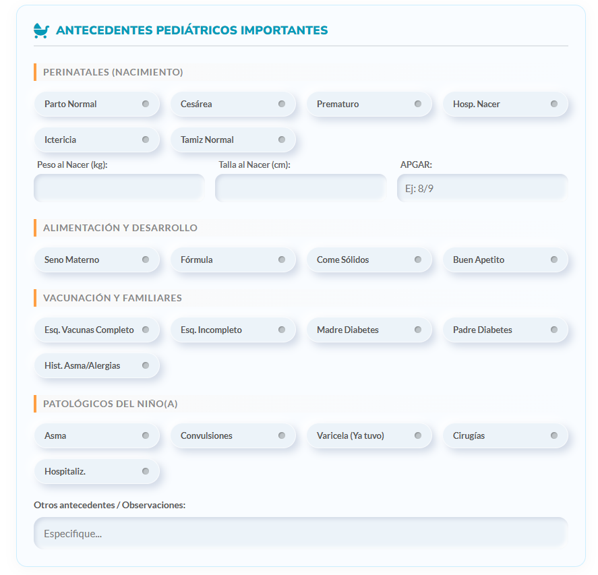Activate the Tamiz Normal toggle

click(233, 140)
